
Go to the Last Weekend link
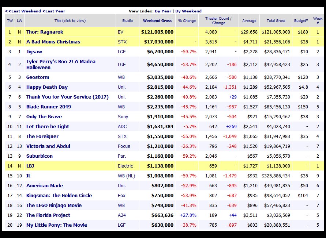point(23,11)
